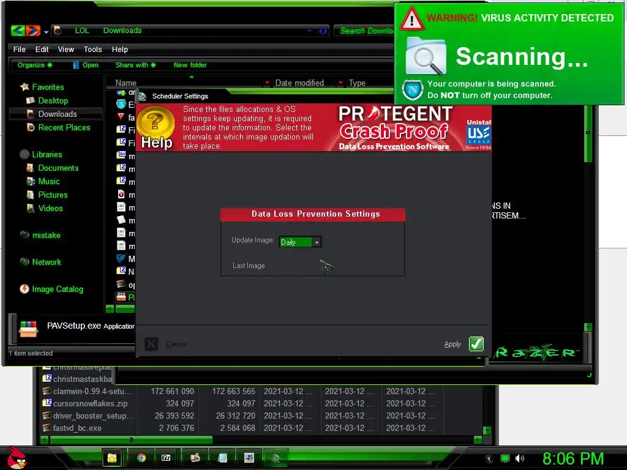Click the horizontal scrollbar in the archive window

click(x=131, y=439)
